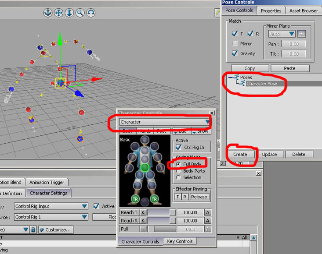Open the Control Rig Input dropdown
The image size is (322, 254).
point(51,206)
